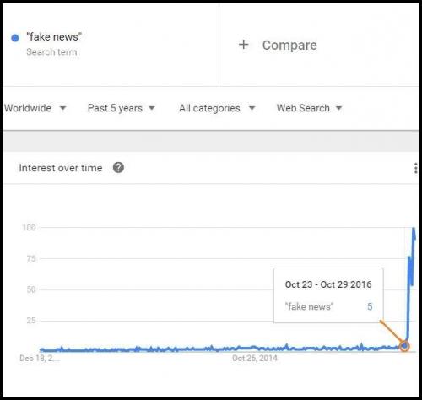Image resolution: width=422 pixels, height=400 pixels.
Task: Expand the All categories dropdown arrow
Action: (x=252, y=108)
